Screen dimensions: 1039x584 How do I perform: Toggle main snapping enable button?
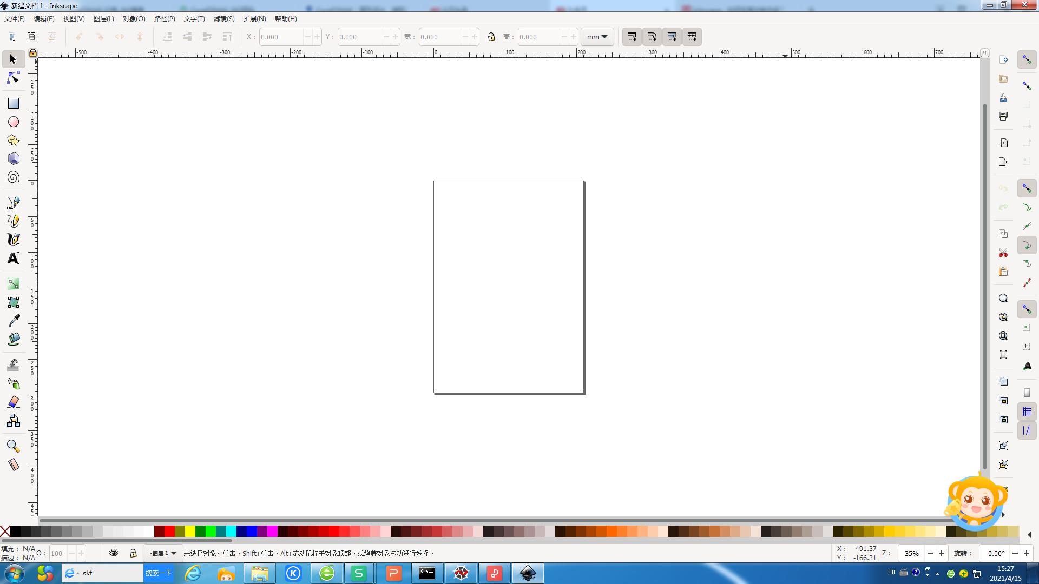1027,59
